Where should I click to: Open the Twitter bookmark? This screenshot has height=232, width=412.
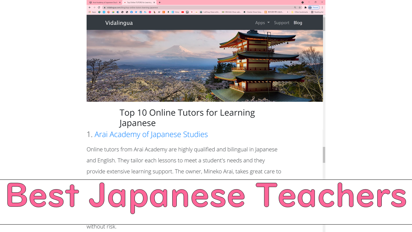tap(136, 12)
